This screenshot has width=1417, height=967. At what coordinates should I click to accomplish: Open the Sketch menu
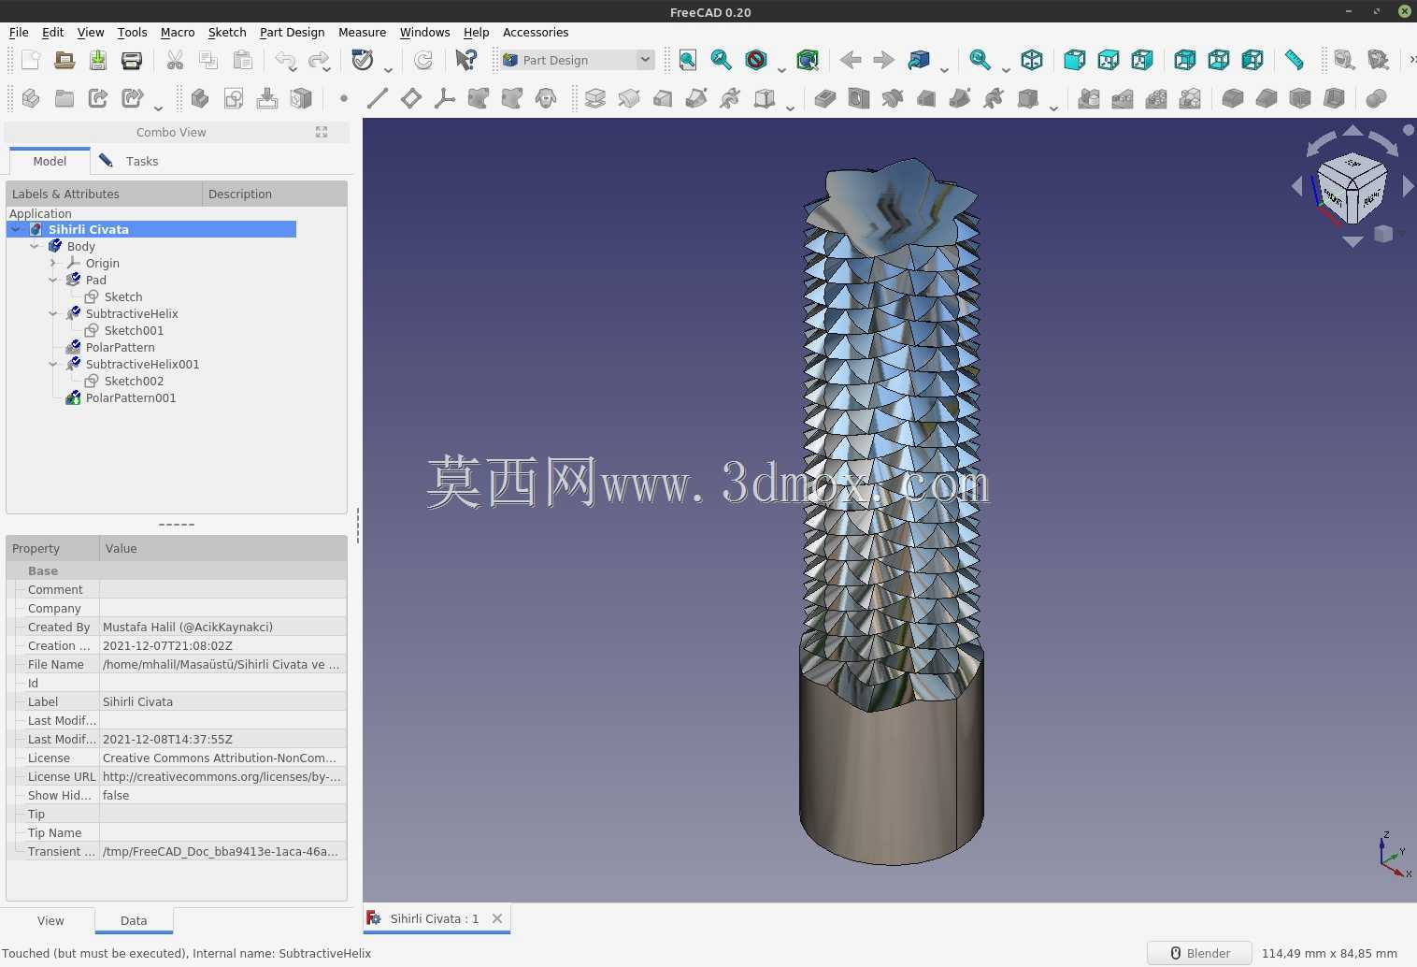point(227,32)
